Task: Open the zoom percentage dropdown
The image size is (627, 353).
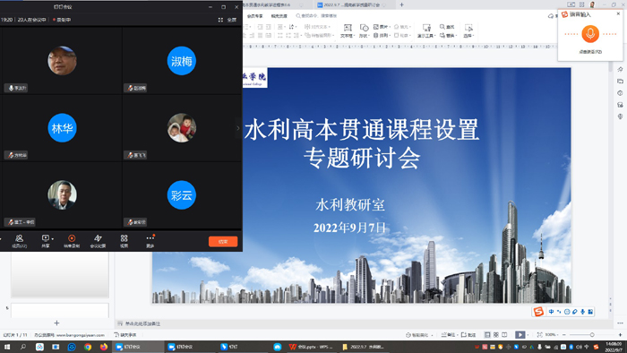Action: click(551, 334)
